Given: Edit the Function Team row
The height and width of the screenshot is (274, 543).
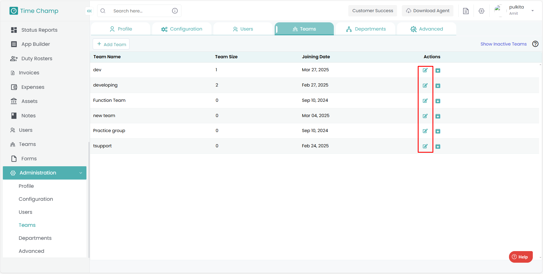Looking at the screenshot, I should pos(425,101).
